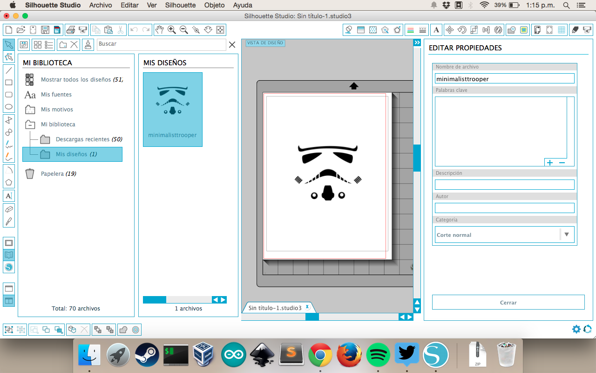Switch library to list view
The image size is (596, 373).
click(49, 45)
